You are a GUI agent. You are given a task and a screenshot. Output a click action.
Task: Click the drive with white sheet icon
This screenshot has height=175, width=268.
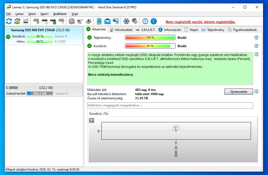80,21
